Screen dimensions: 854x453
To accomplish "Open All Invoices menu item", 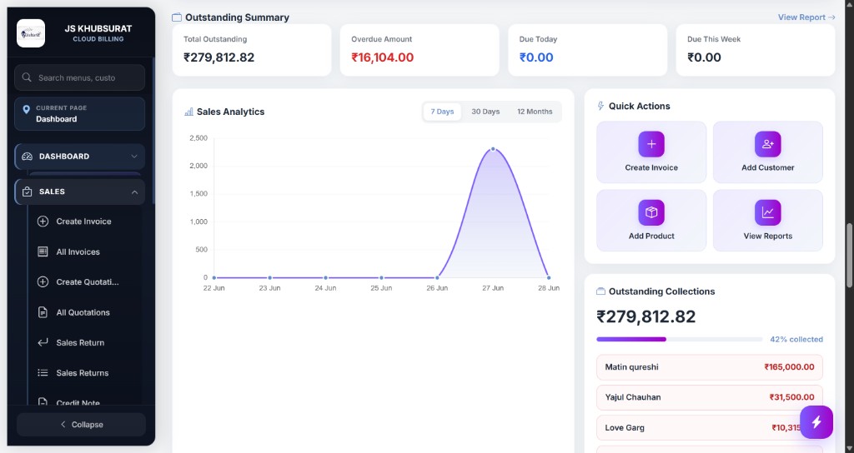I will [x=78, y=251].
